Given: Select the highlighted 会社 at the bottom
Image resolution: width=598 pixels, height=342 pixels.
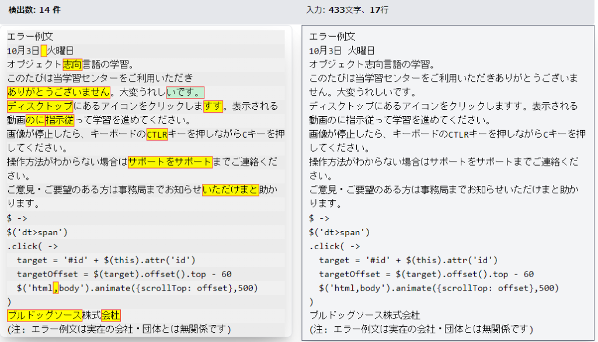Looking at the screenshot, I should pos(110,316).
